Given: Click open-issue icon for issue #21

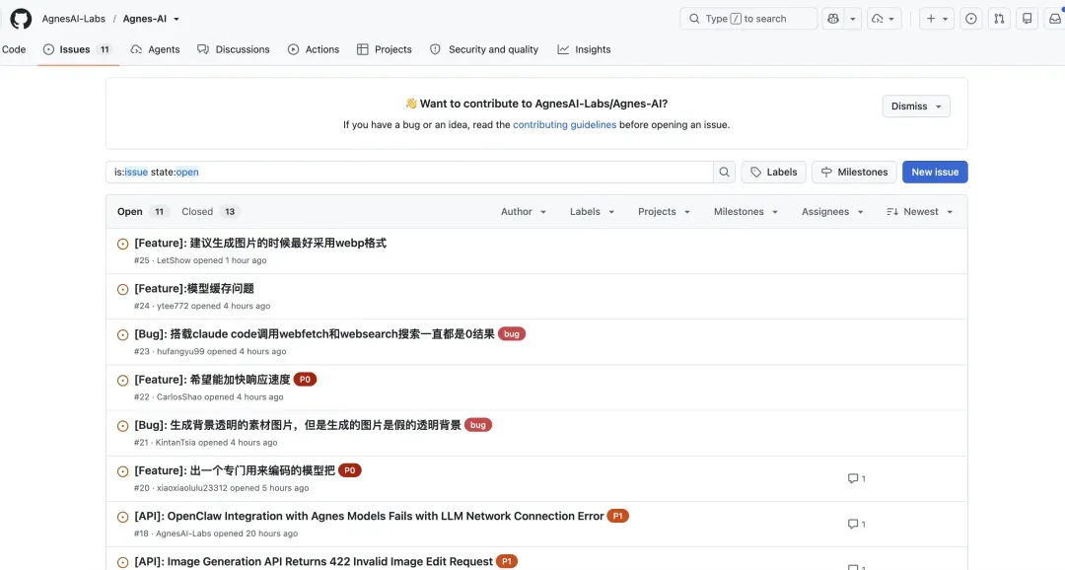Looking at the screenshot, I should (x=123, y=426).
